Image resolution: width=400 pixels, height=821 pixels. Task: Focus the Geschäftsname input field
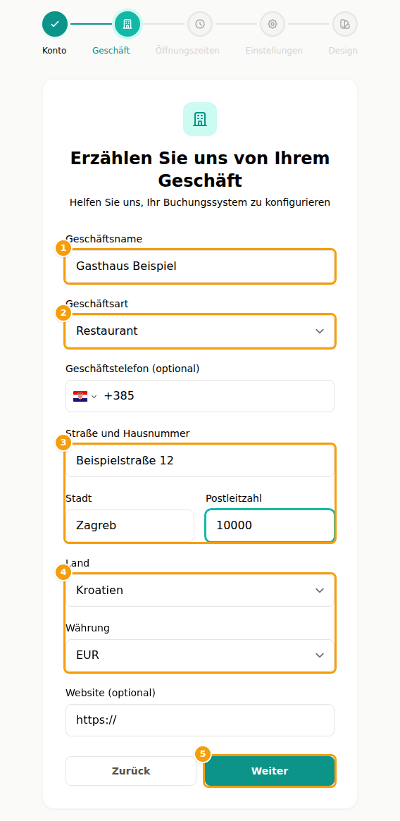(200, 266)
